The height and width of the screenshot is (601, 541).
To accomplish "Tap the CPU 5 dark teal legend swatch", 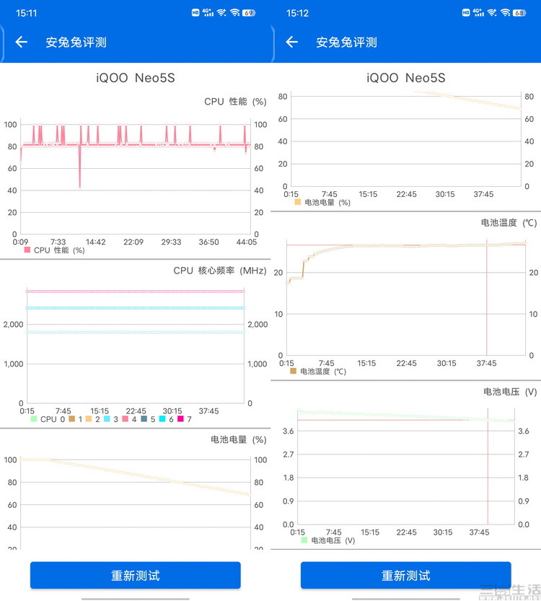I will tap(144, 418).
